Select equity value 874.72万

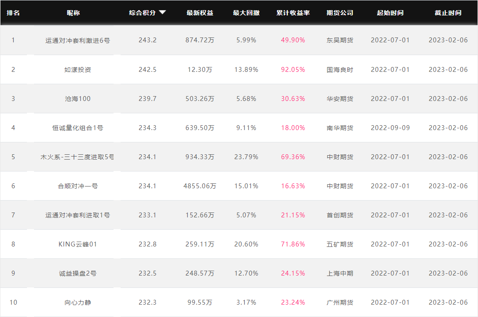(x=200, y=40)
